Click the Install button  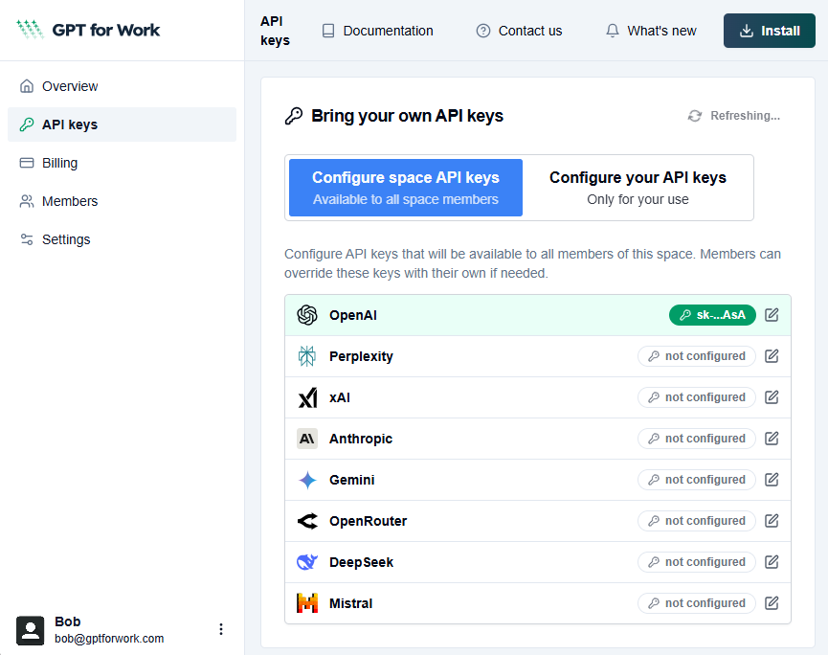(770, 31)
